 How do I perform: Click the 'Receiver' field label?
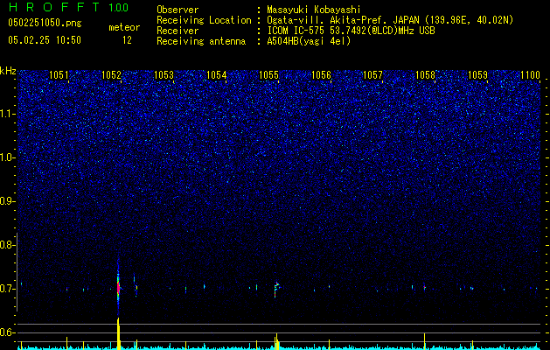(x=178, y=31)
